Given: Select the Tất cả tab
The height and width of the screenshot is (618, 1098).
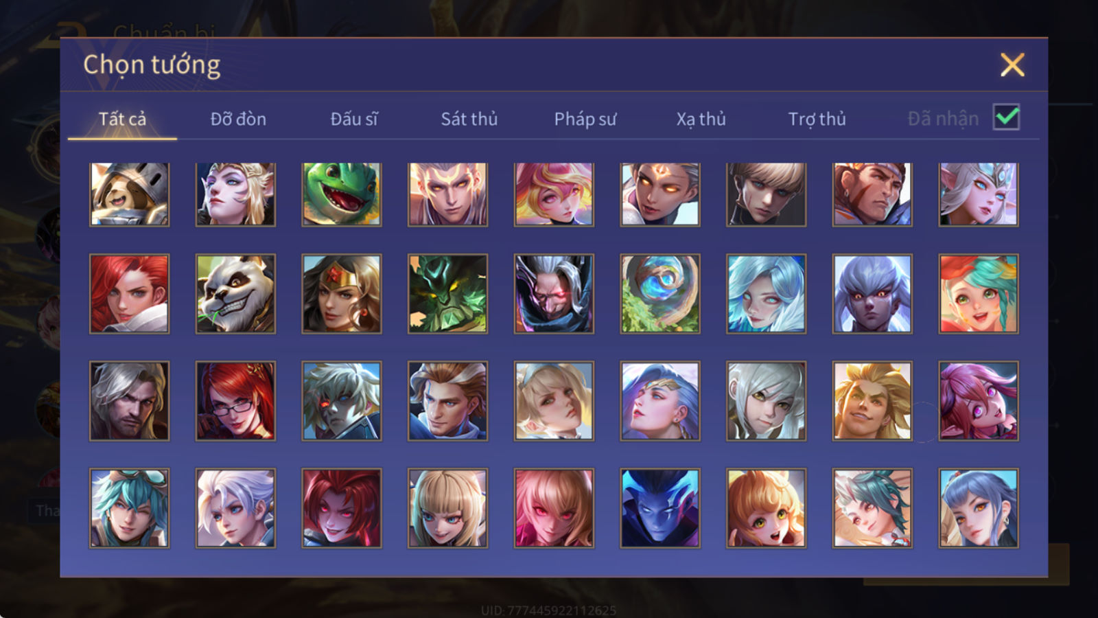Looking at the screenshot, I should point(122,119).
